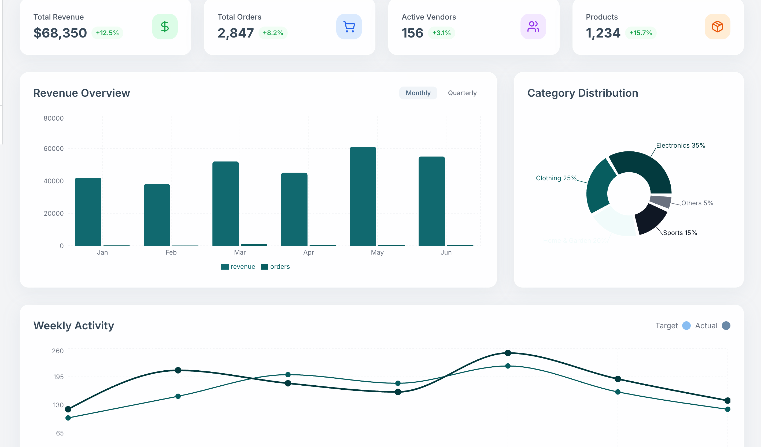The image size is (761, 447).
Task: Click the $68,350 total revenue value
Action: point(60,33)
